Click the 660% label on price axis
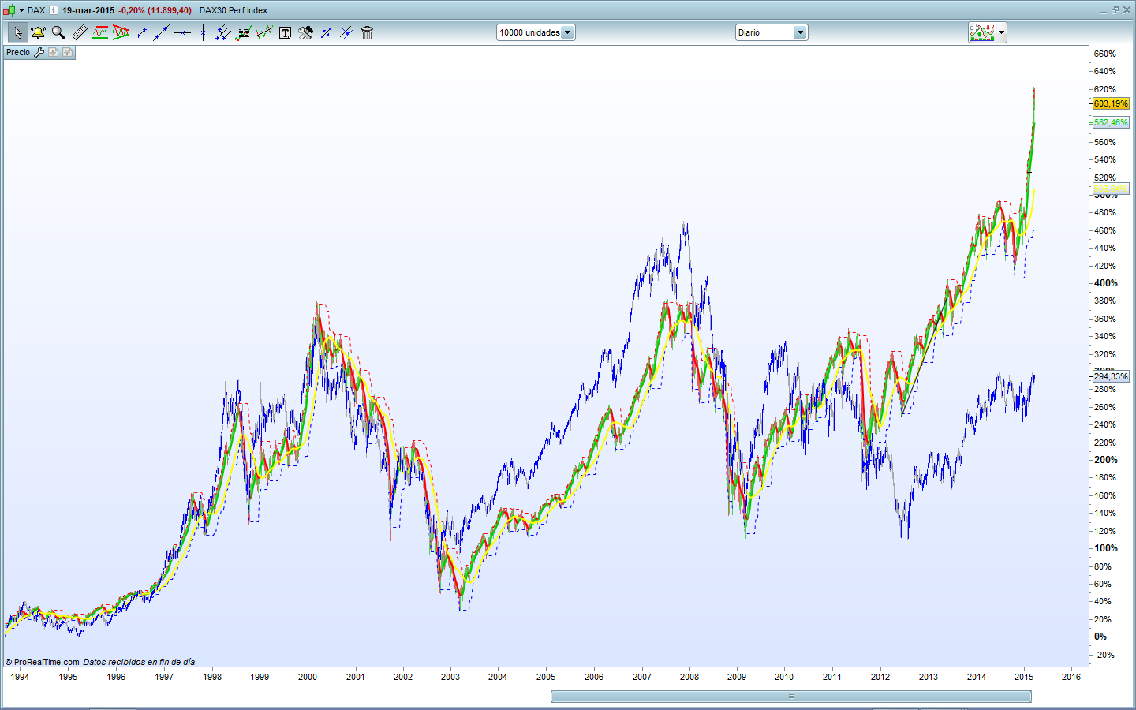The width and height of the screenshot is (1136, 710). pos(1105,54)
